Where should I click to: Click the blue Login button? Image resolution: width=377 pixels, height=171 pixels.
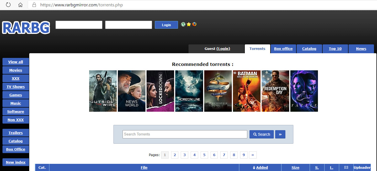(166, 25)
